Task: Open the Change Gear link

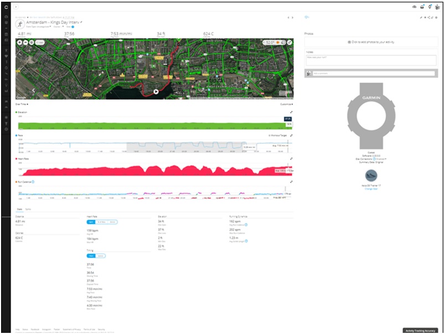Action: pos(371,188)
